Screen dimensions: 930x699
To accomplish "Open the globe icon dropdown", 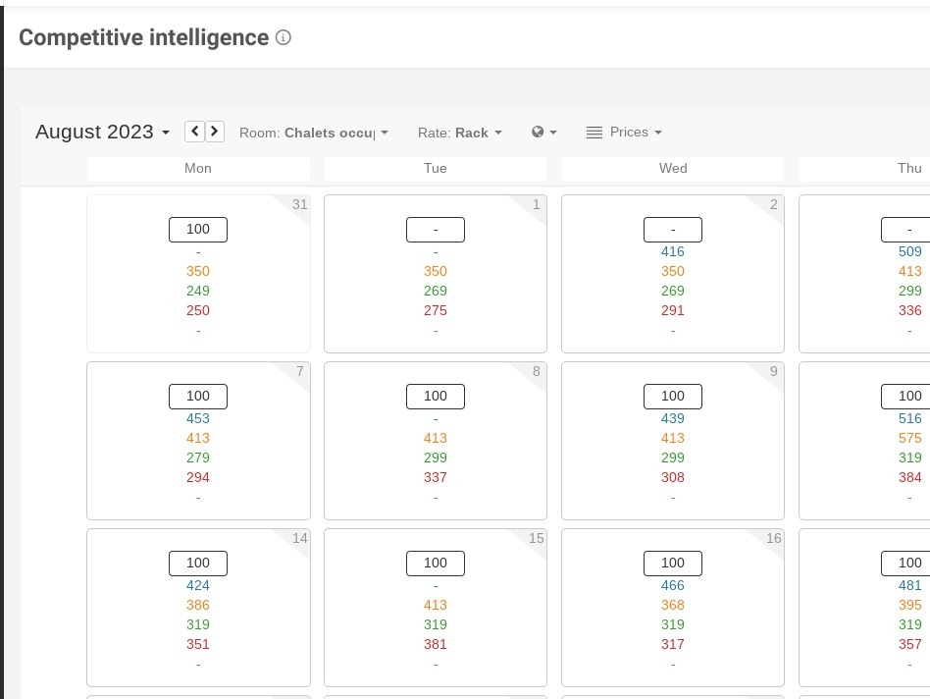I will 543,132.
